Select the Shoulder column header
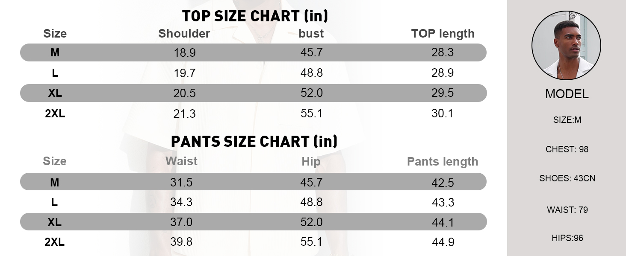Screen dimensions: 626x256 pyautogui.click(x=184, y=34)
